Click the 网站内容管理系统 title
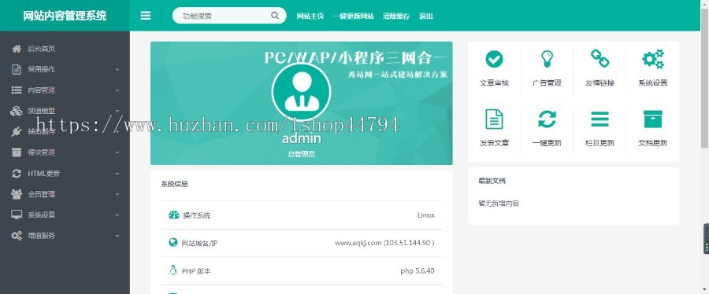The width and height of the screenshot is (709, 294). [x=65, y=16]
